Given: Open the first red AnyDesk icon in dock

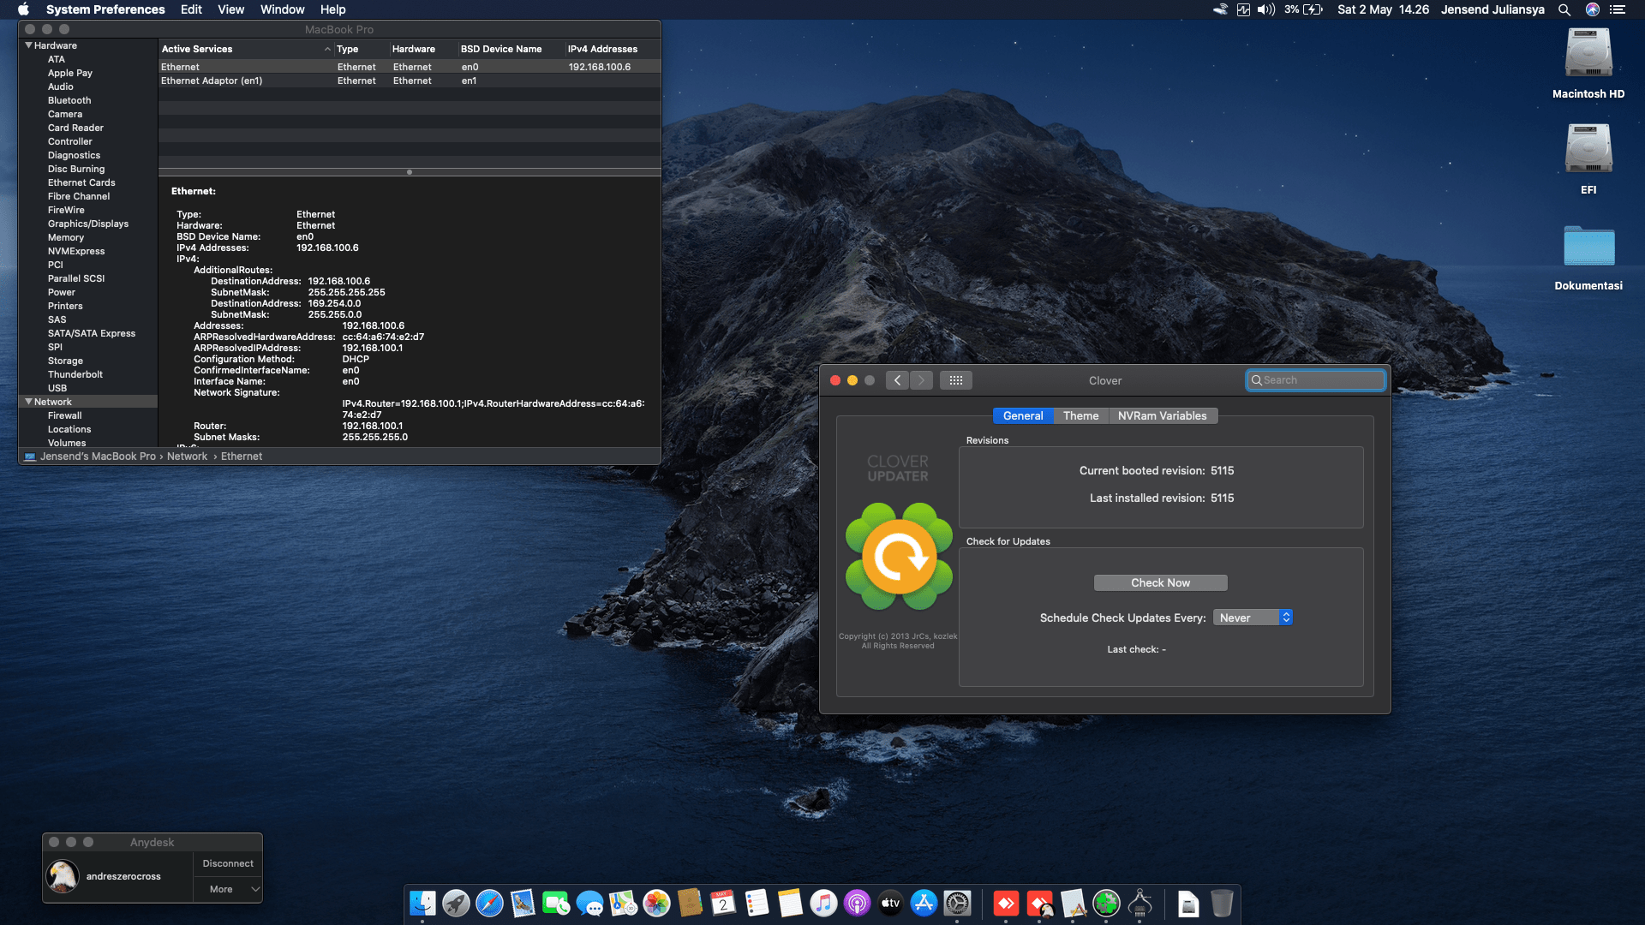Looking at the screenshot, I should pyautogui.click(x=1006, y=903).
